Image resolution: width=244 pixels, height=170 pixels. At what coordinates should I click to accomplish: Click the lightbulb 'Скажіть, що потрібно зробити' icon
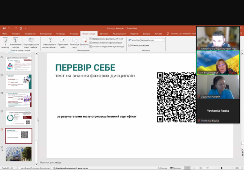168,34
